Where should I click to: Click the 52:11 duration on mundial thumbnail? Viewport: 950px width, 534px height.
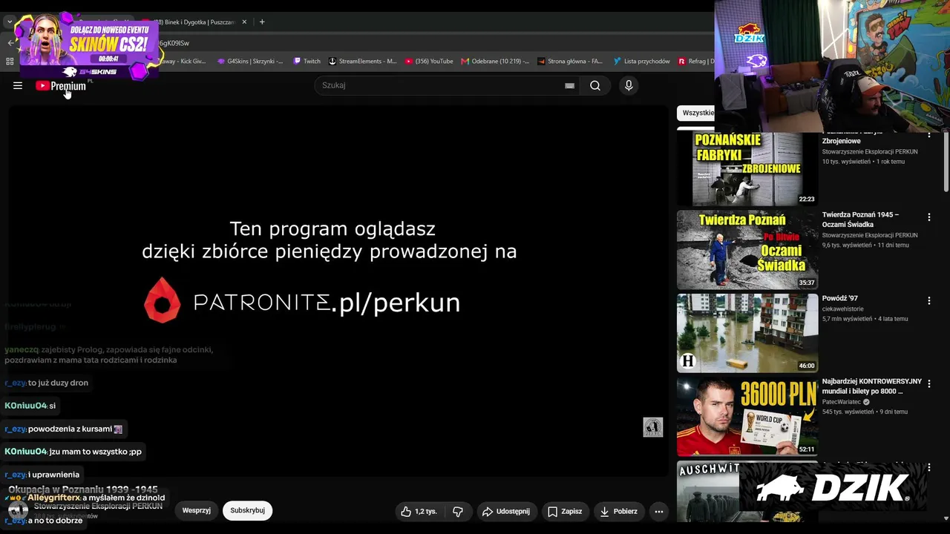(x=807, y=449)
